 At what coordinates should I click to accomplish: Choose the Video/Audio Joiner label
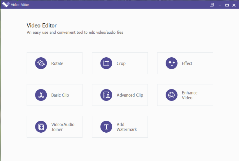[x=63, y=127]
